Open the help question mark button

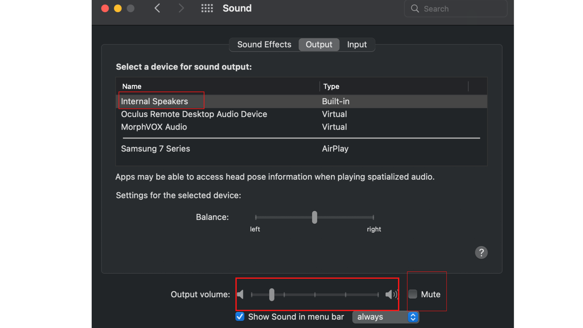[x=481, y=252]
